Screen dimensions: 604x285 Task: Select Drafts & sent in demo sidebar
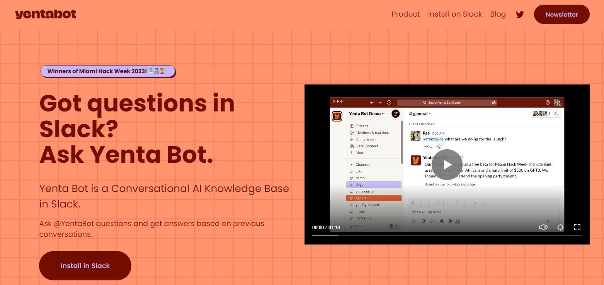click(362, 139)
